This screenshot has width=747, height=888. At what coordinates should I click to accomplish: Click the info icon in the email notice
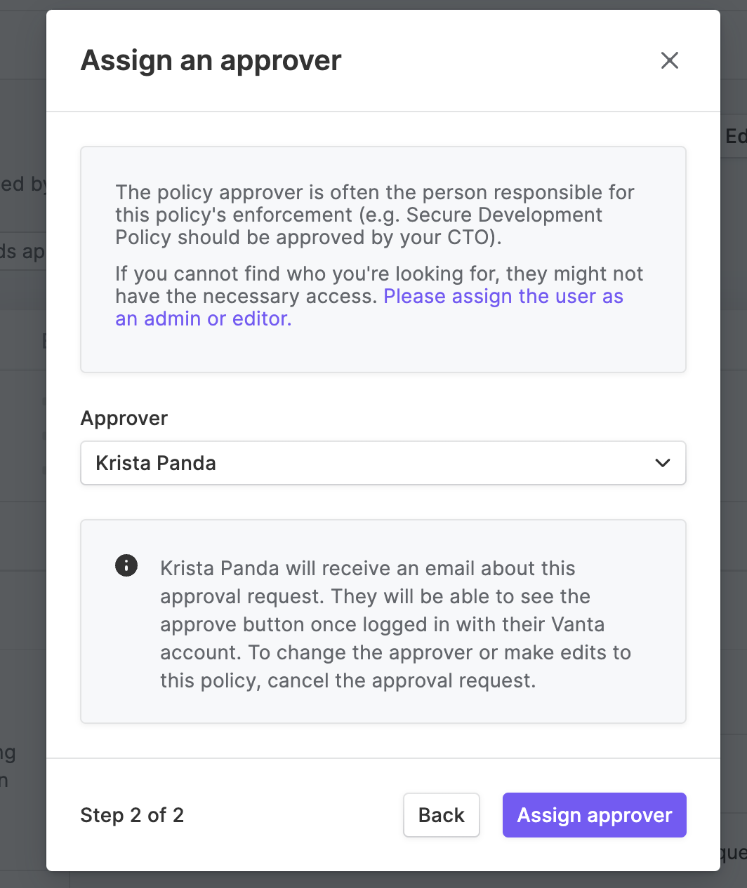tap(126, 565)
